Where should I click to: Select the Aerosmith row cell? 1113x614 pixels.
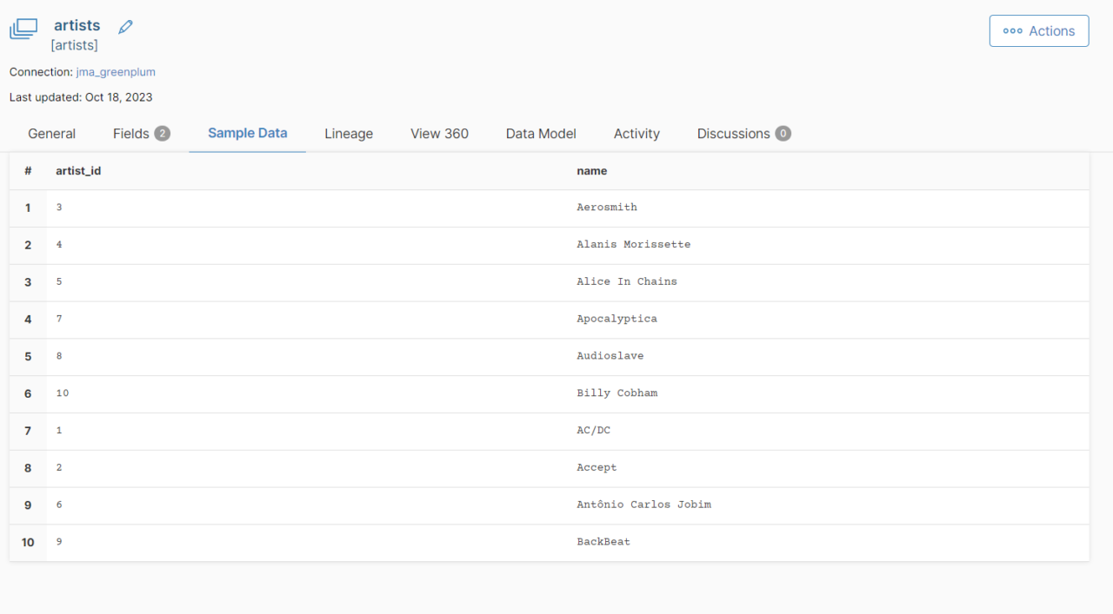pyautogui.click(x=607, y=208)
